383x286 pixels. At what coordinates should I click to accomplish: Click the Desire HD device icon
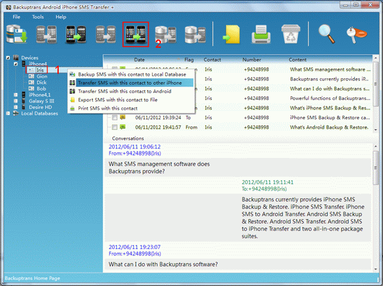24,107
